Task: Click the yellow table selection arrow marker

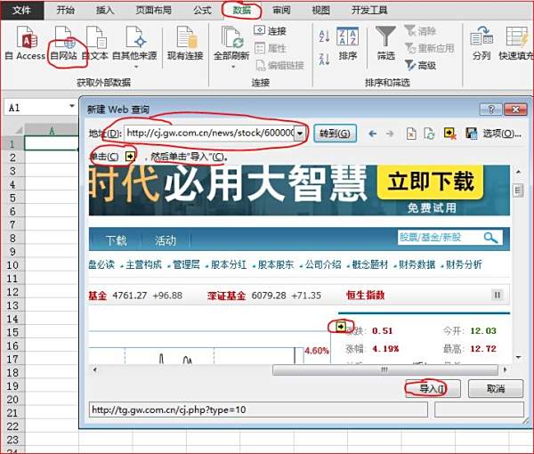Action: coord(341,327)
